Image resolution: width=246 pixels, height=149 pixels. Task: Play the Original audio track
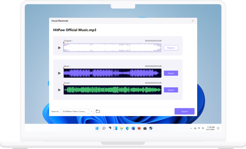pos(59,48)
